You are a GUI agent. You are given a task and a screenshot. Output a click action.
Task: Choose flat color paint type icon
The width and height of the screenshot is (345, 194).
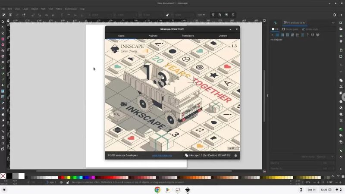coord(277,35)
